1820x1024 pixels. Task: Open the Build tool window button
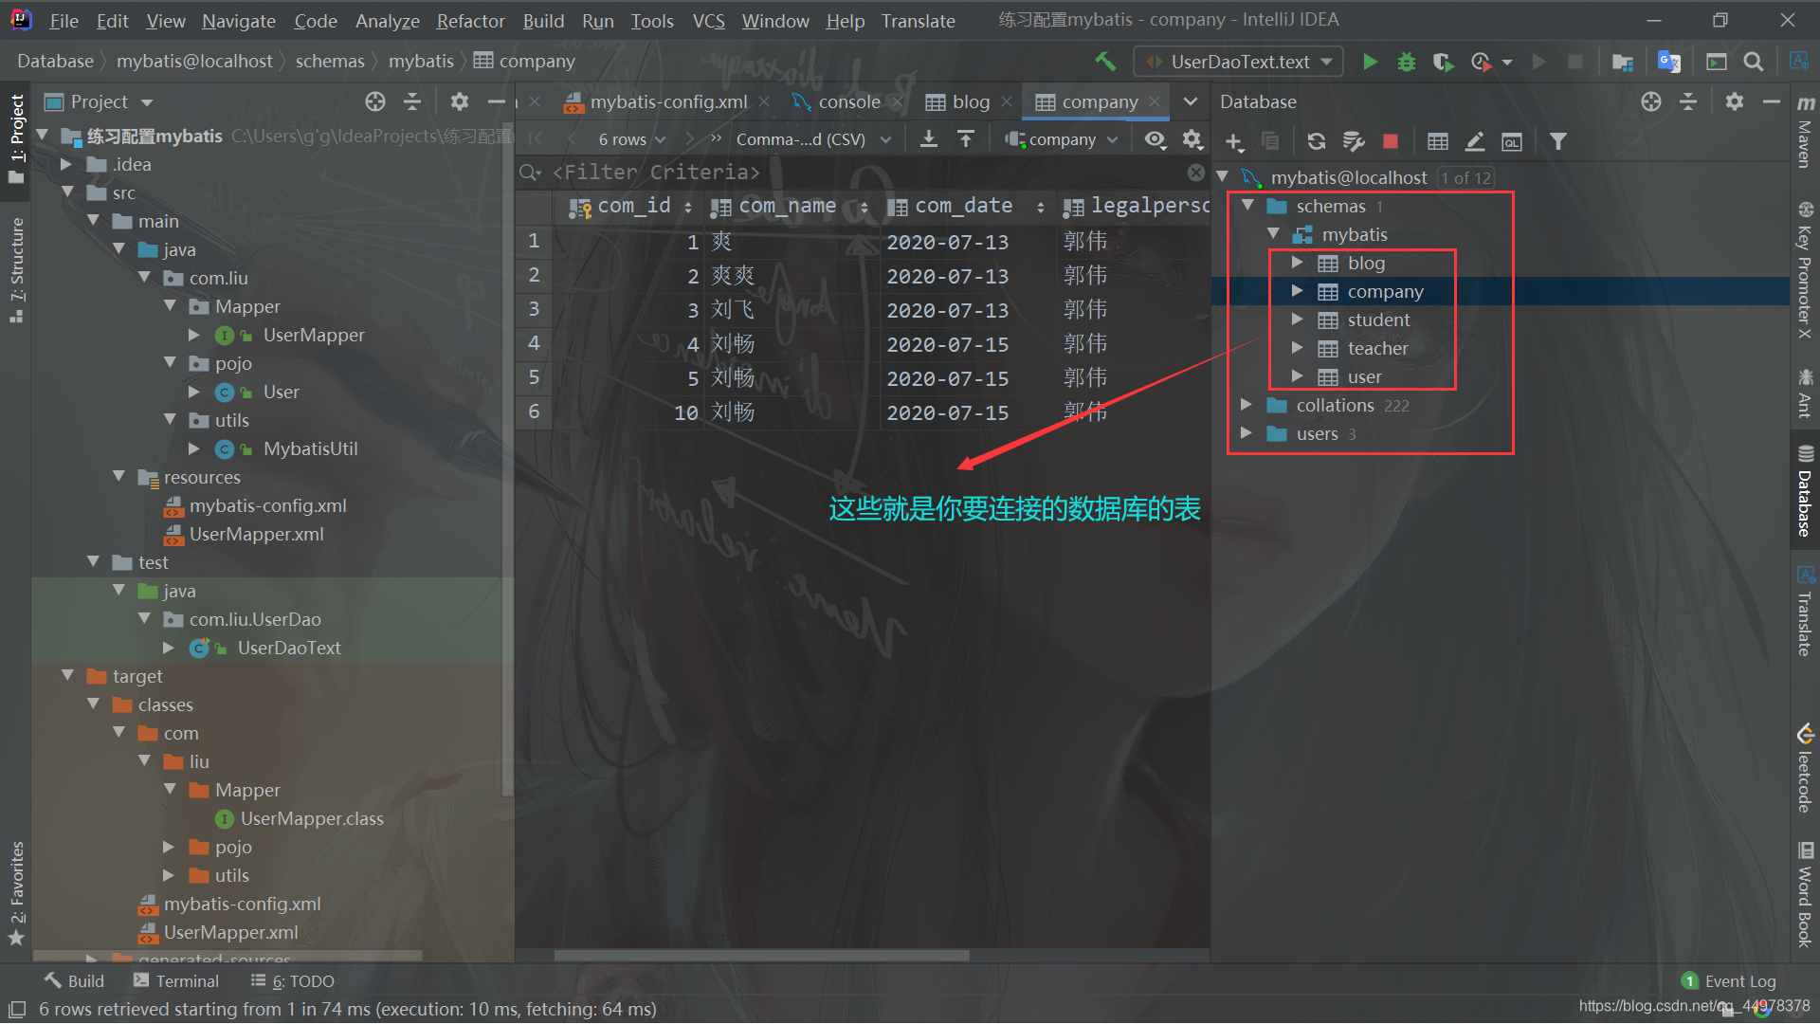point(74,981)
